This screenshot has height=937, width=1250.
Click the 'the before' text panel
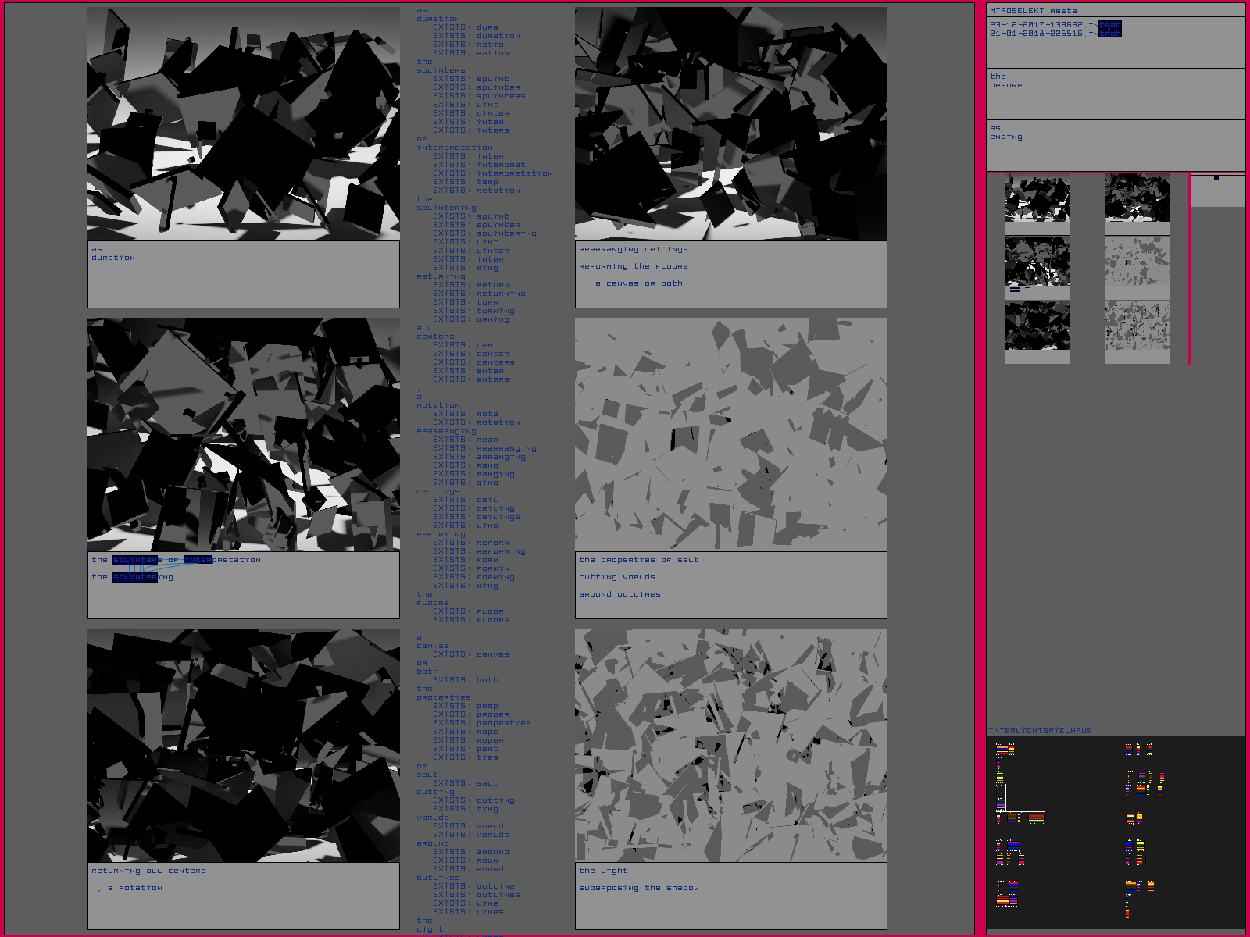coord(1115,94)
